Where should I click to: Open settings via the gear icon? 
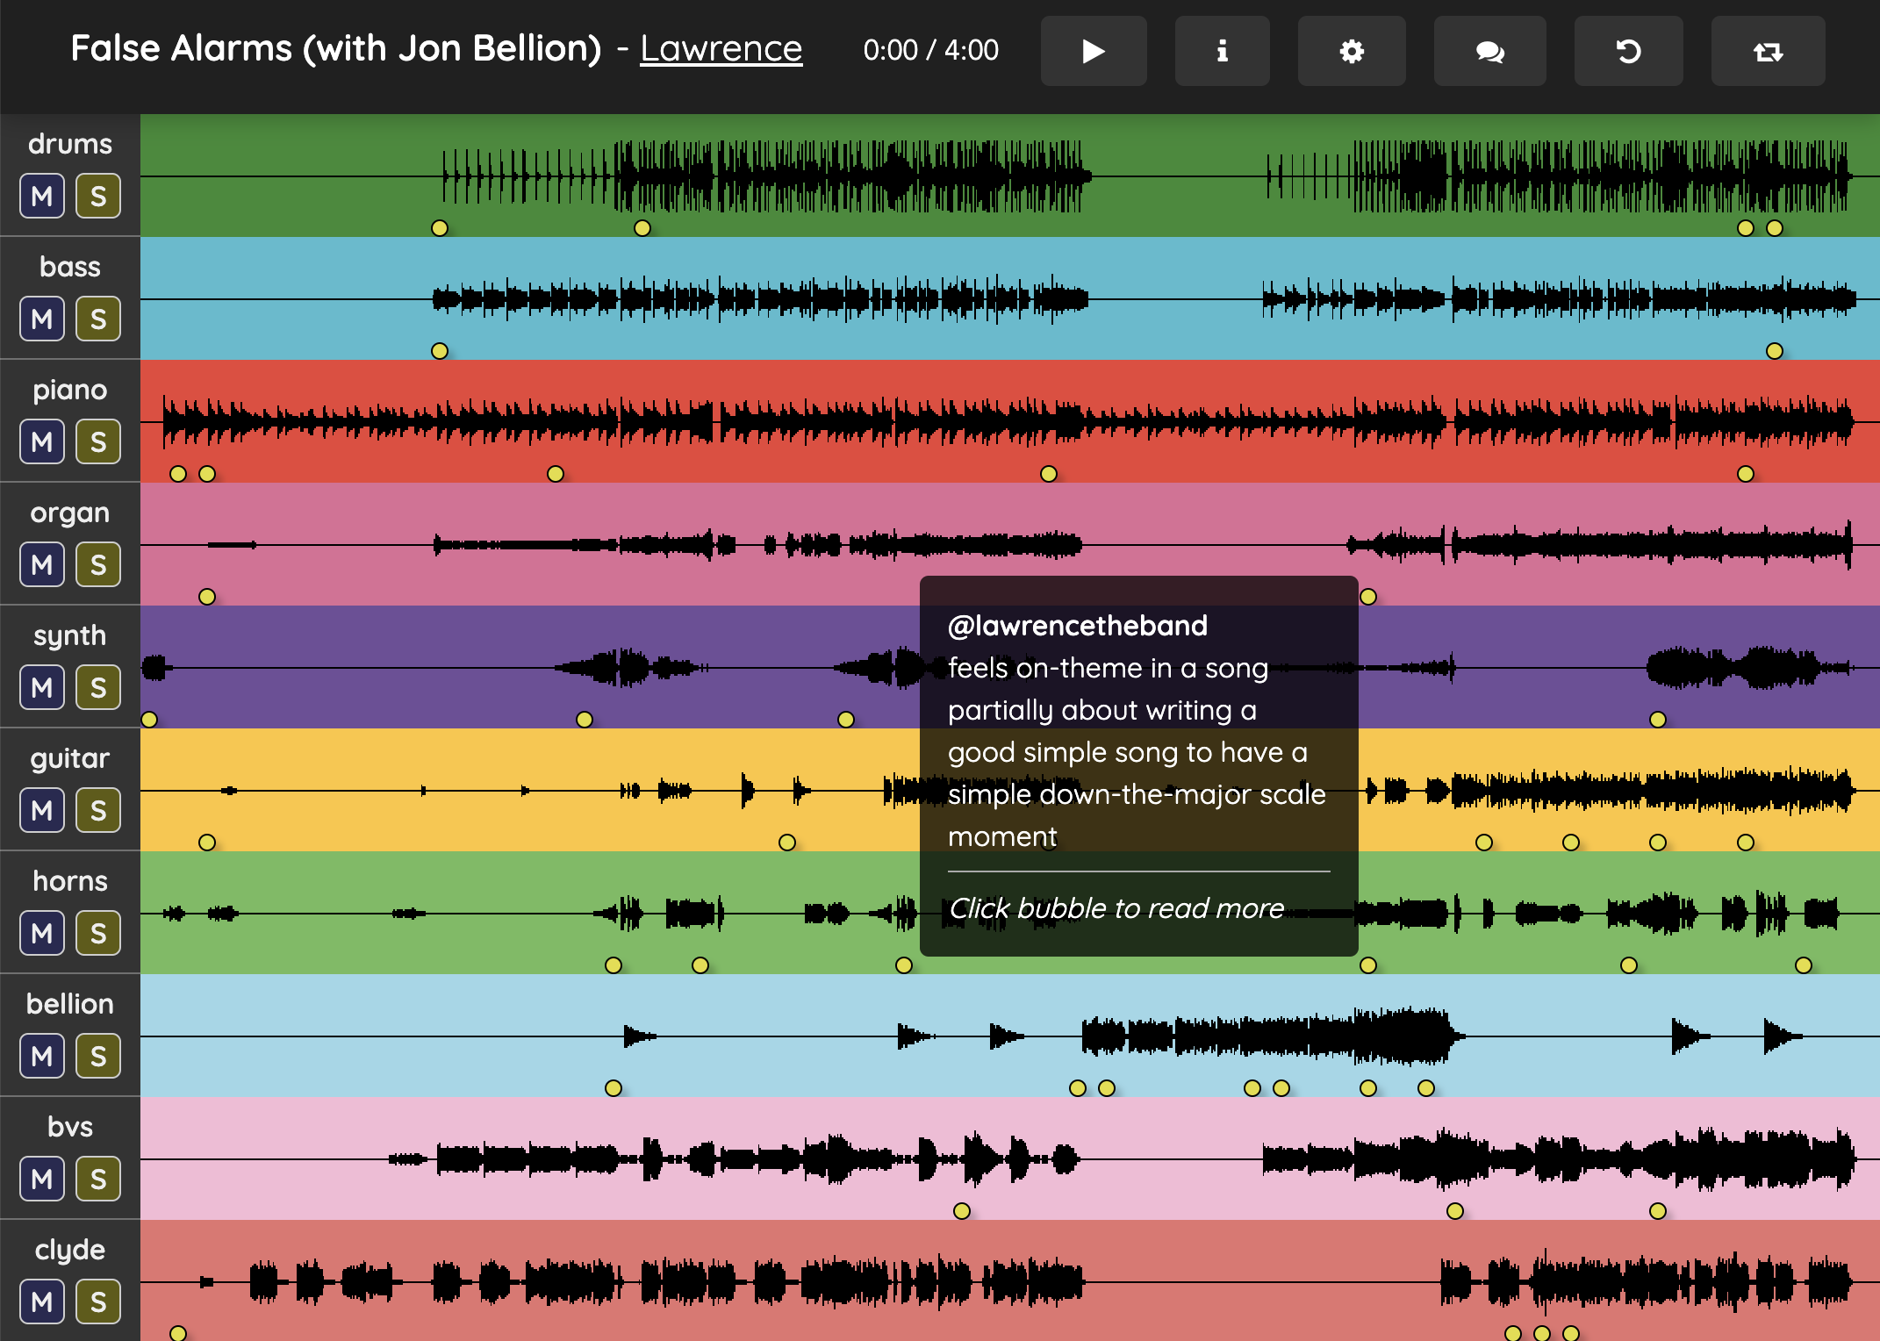1352,51
